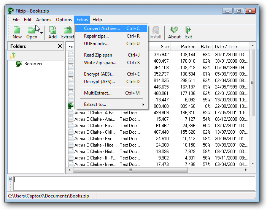Click into the command line input field
The image size is (267, 210).
tap(134, 183)
